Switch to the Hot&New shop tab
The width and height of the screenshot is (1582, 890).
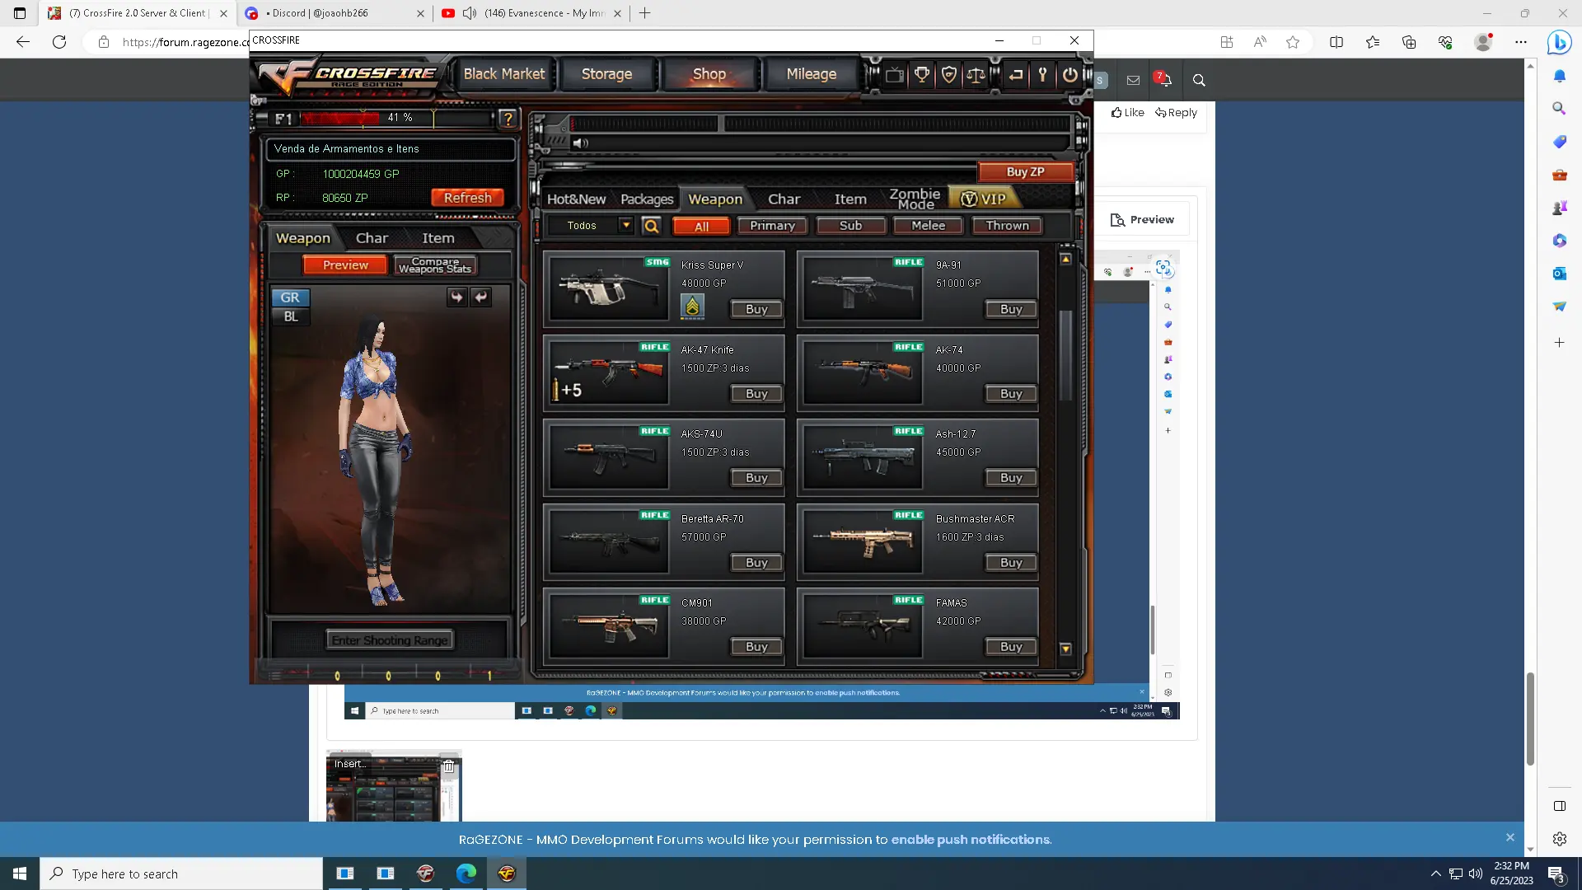pos(576,199)
